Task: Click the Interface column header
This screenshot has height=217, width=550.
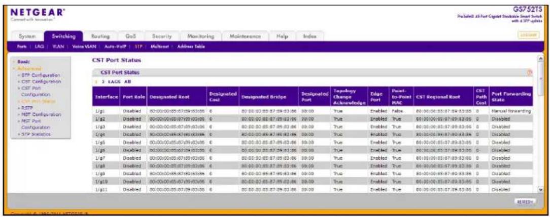Action: [106, 97]
